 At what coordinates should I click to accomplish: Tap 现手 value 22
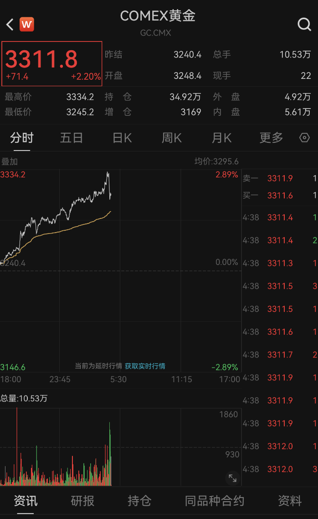pyautogui.click(x=306, y=76)
